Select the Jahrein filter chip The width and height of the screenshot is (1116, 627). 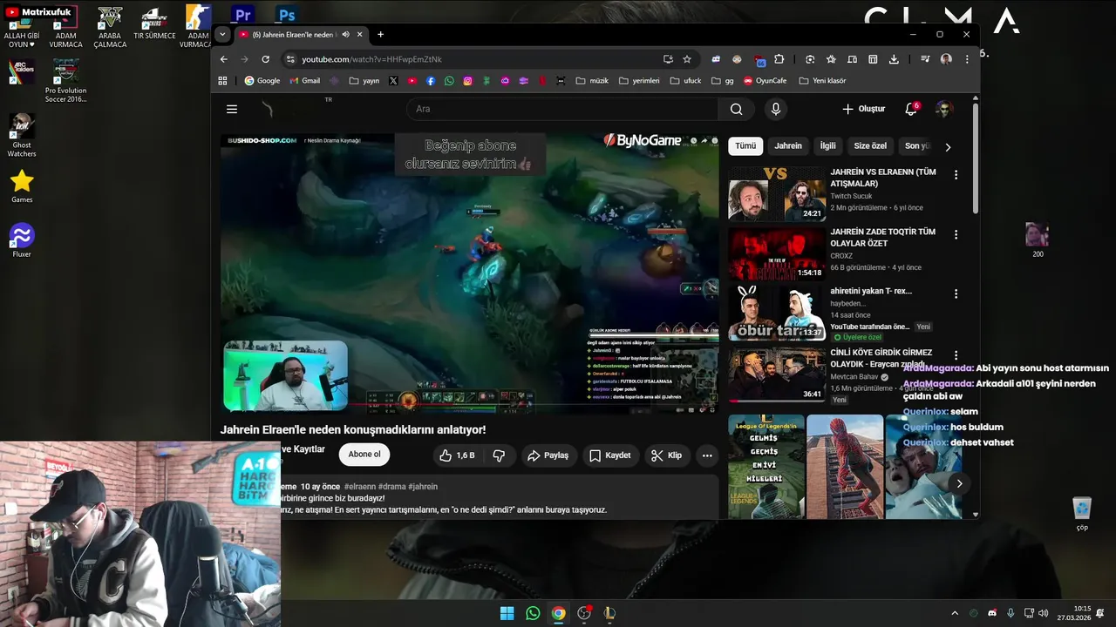coord(788,146)
